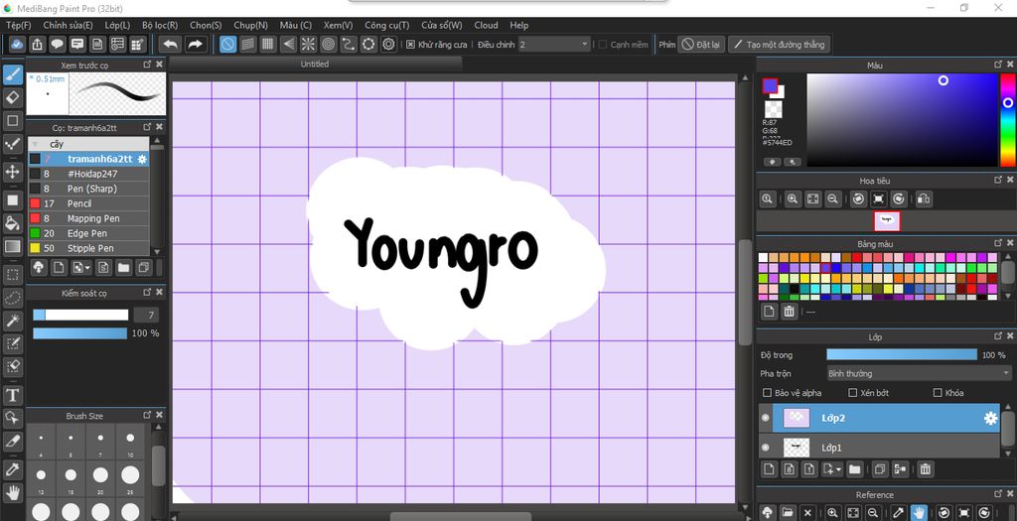The height and width of the screenshot is (521, 1017).
Task: Hide the Lớp2 layer visibility dot
Action: tap(766, 419)
